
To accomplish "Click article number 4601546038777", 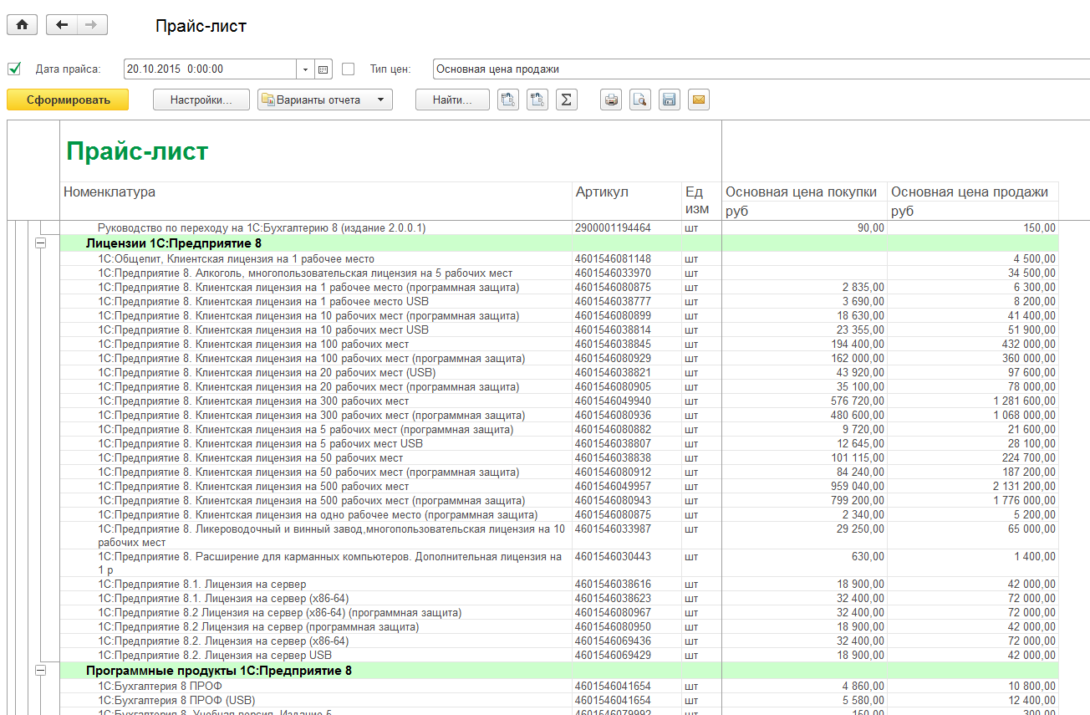I will click(x=613, y=302).
